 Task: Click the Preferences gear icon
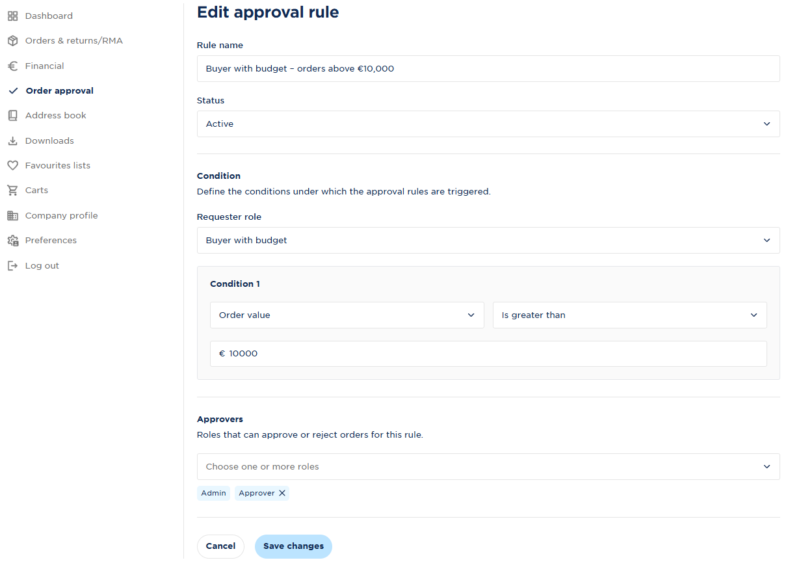click(x=12, y=241)
